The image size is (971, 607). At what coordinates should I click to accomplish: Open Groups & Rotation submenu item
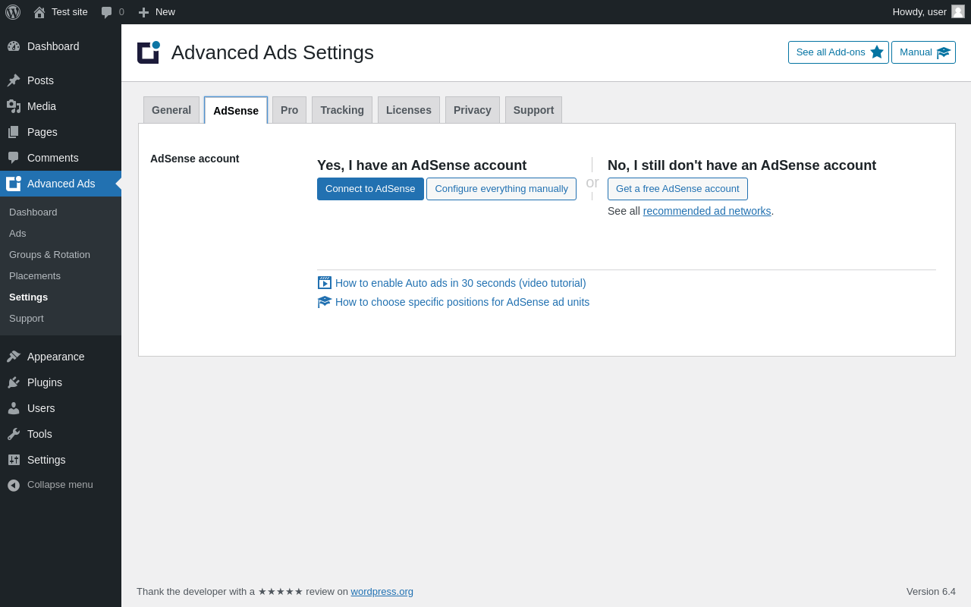(49, 255)
